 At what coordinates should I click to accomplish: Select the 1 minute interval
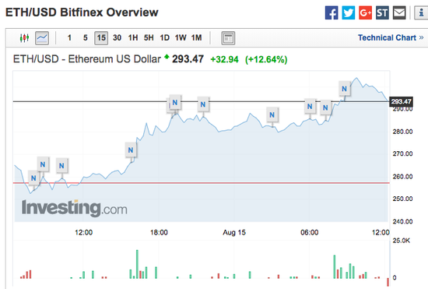[69, 37]
